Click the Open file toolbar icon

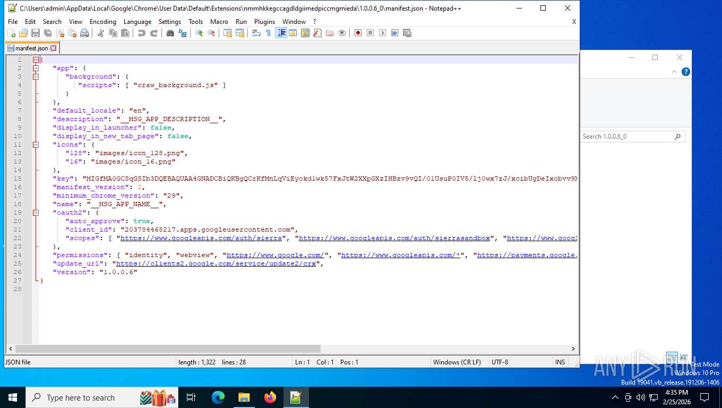pos(23,33)
